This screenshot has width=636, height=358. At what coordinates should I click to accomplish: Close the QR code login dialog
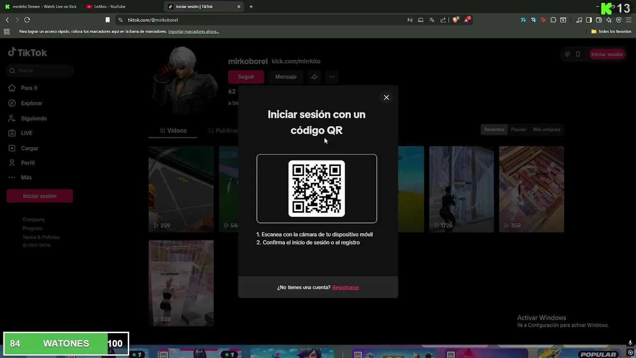point(386,97)
